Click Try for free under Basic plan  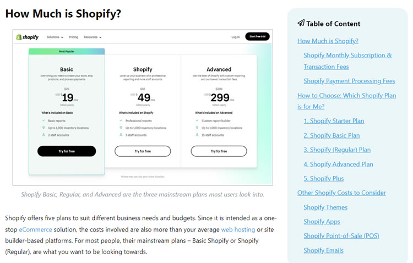coord(67,151)
